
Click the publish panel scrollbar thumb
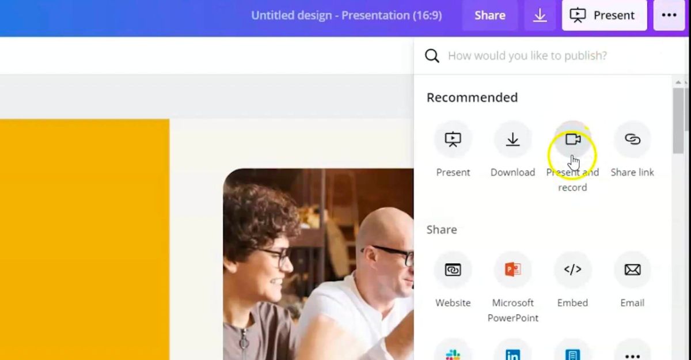click(x=679, y=120)
